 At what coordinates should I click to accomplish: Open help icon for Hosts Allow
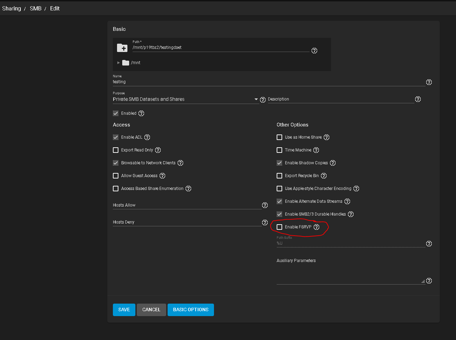click(x=265, y=205)
